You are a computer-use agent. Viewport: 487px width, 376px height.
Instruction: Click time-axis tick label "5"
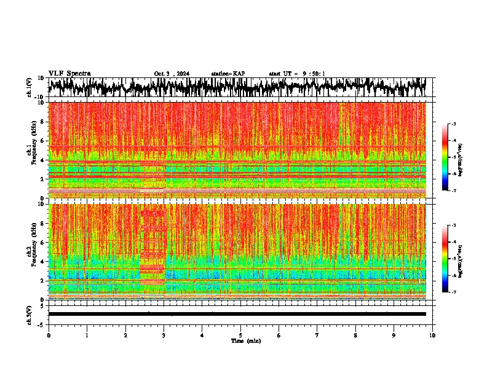tap(240, 335)
